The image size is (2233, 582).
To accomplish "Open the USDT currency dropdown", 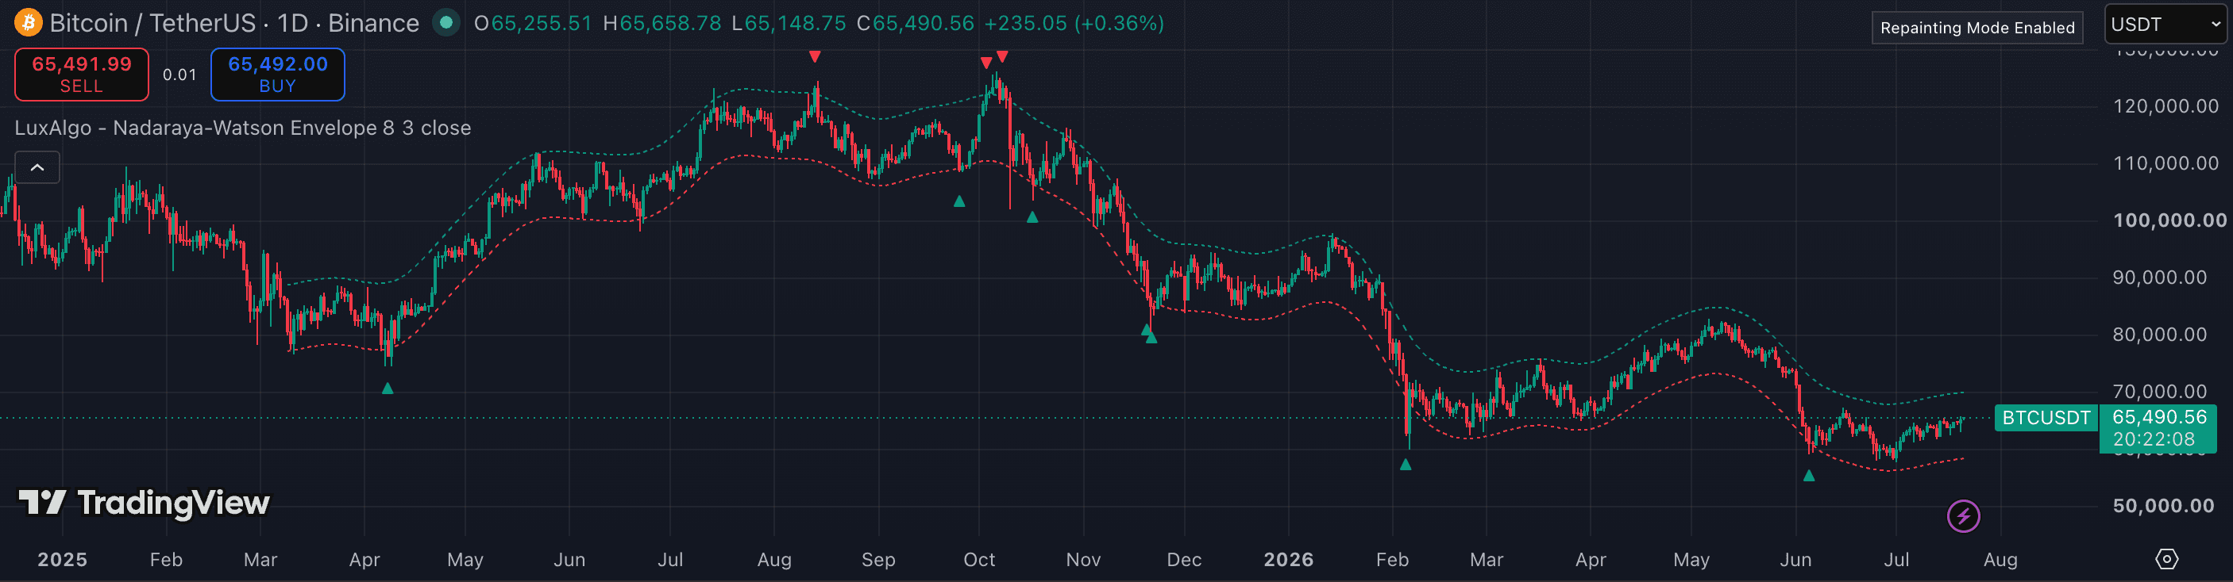I will 2165,25.
